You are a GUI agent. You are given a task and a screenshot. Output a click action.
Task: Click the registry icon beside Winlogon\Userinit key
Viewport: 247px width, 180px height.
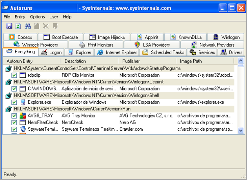coord(9,82)
